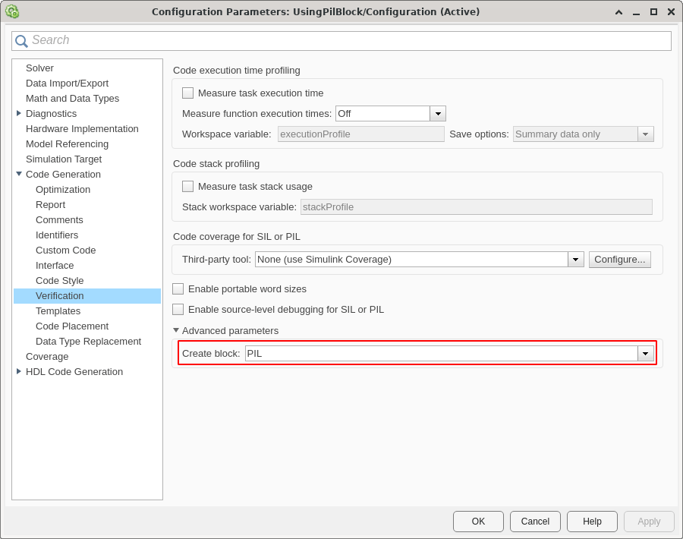683x539 pixels.
Task: Click the Simulink icon in the title bar
Action: [11, 11]
